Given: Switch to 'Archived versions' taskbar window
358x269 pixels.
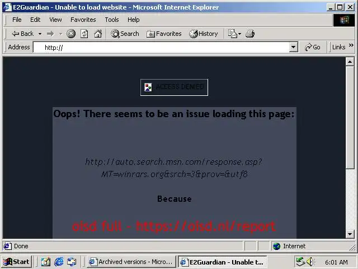Looking at the screenshot, I should click(131, 262).
